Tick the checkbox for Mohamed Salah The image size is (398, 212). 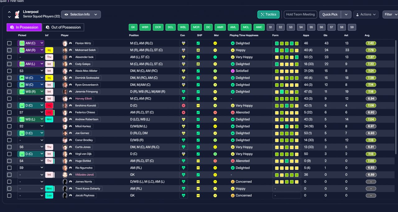pos(9,50)
